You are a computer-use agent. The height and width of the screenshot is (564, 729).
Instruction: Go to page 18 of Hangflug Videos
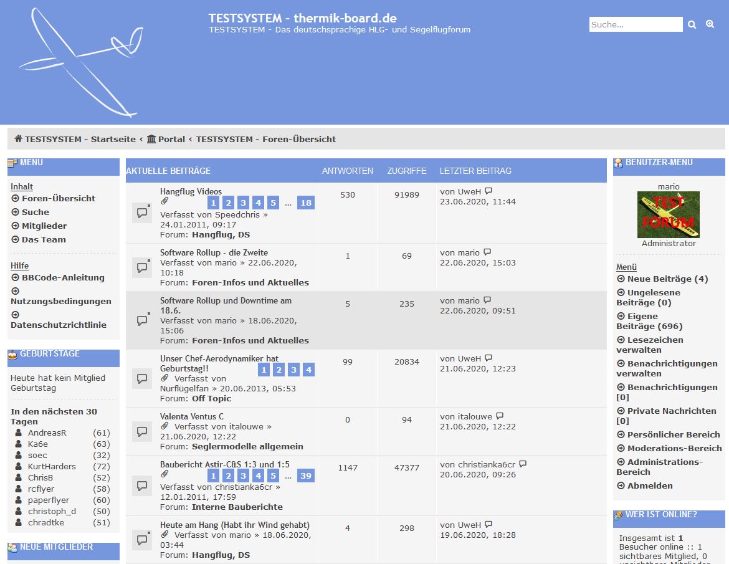click(x=305, y=203)
